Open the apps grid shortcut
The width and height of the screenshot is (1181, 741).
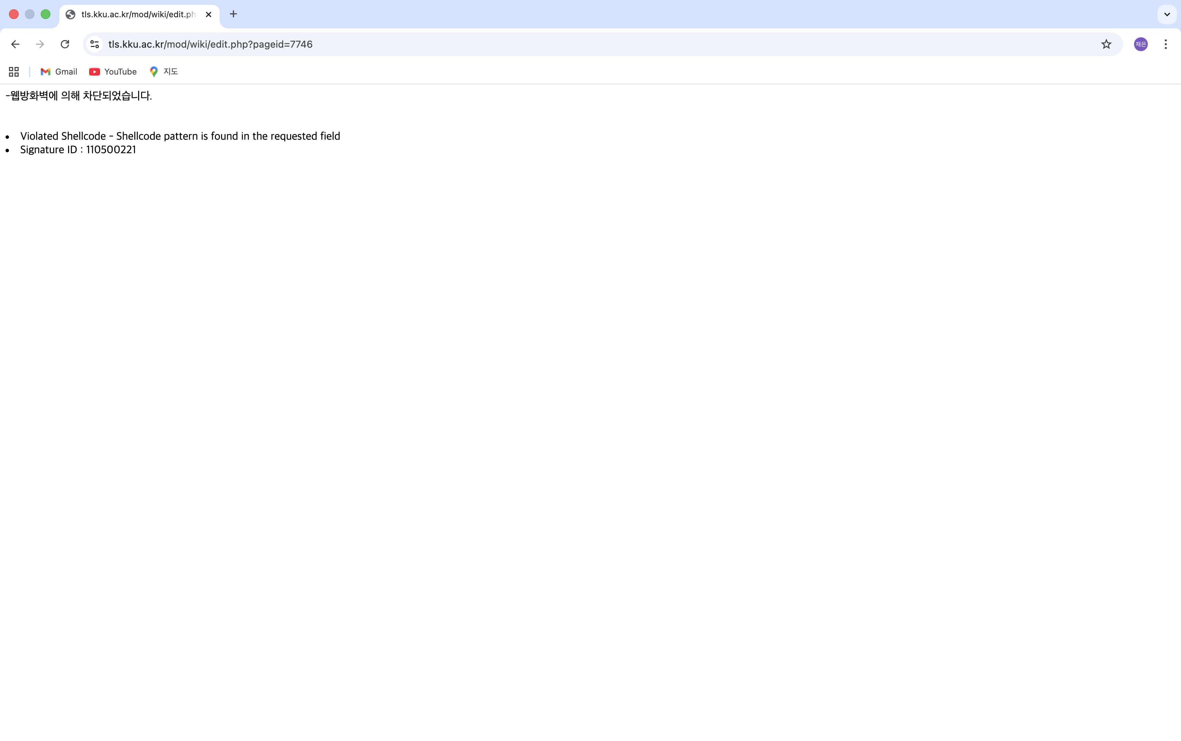point(14,71)
